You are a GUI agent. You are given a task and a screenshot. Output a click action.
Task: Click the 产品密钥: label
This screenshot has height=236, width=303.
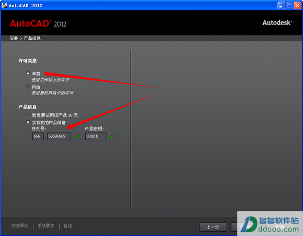[x=94, y=128]
